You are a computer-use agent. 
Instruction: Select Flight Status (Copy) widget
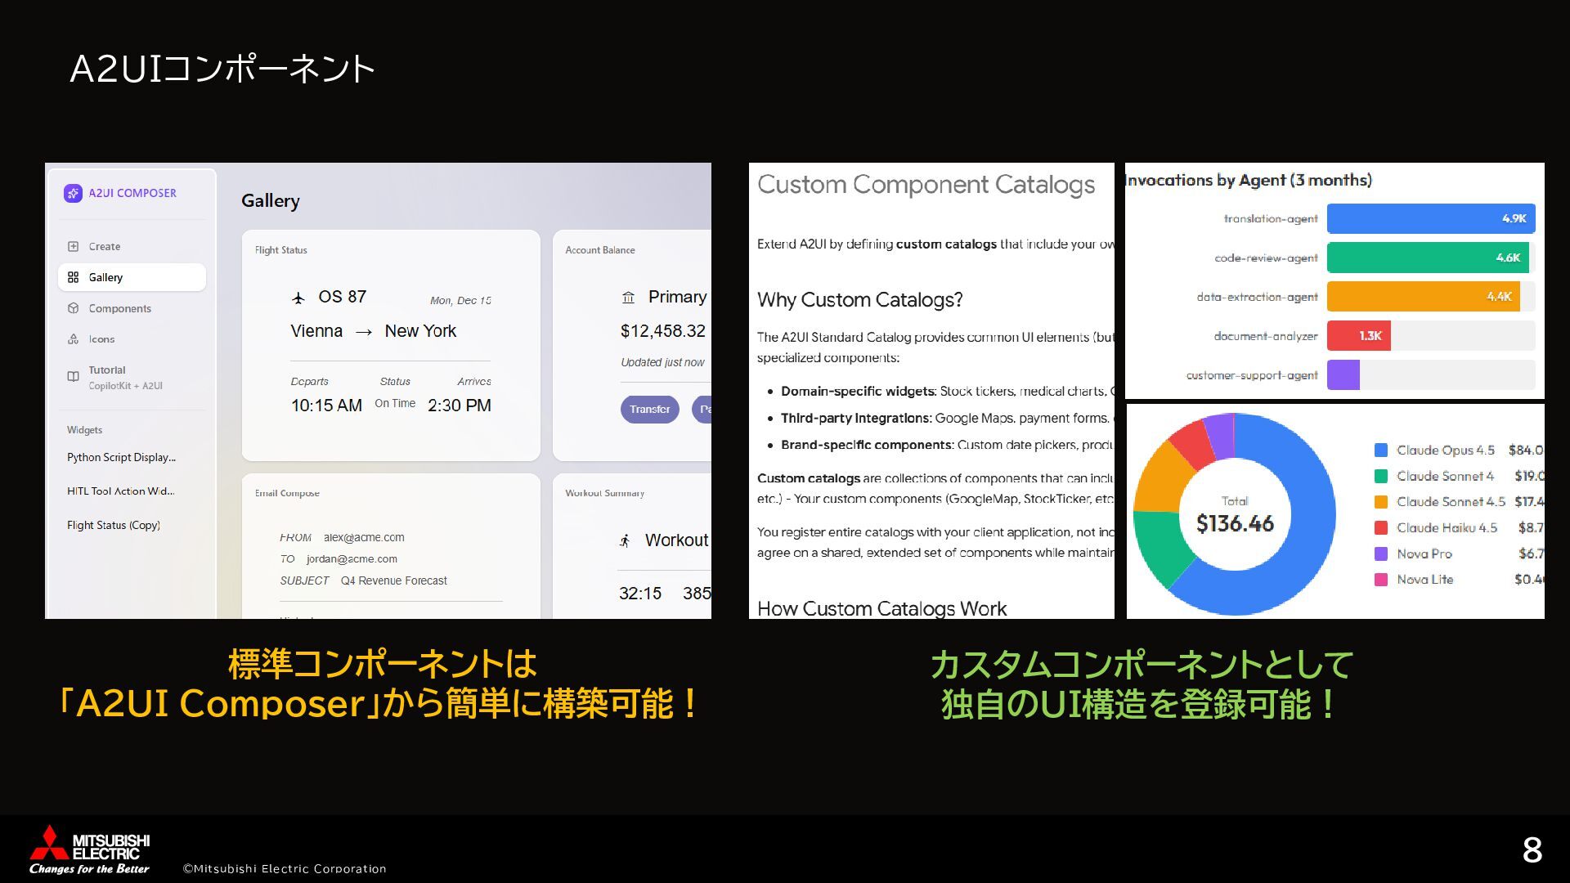coord(113,525)
